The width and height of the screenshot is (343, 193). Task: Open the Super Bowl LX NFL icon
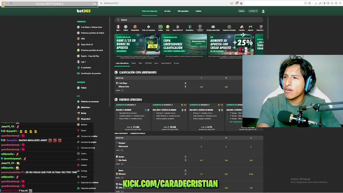178,27
